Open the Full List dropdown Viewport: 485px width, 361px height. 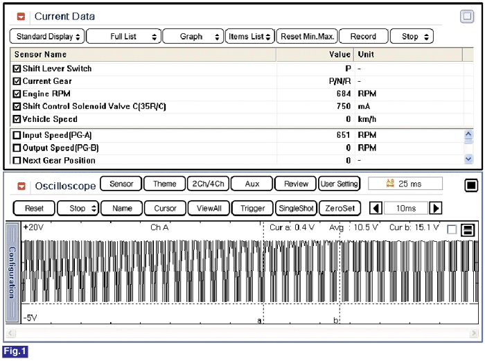[124, 37]
